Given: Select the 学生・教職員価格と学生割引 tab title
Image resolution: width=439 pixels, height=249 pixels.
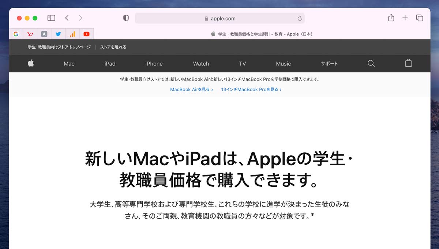Looking at the screenshot, I should coord(262,34).
